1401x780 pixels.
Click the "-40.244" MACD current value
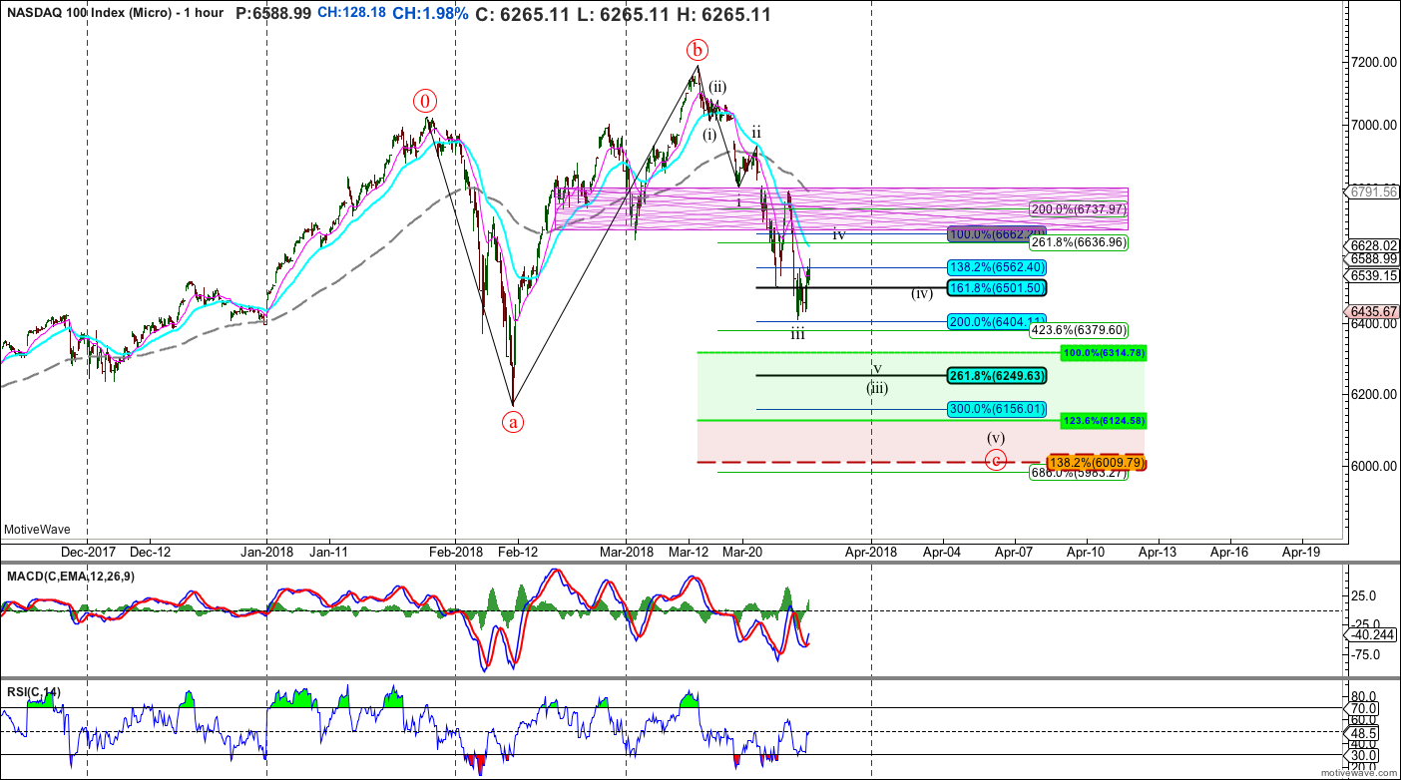click(1373, 634)
